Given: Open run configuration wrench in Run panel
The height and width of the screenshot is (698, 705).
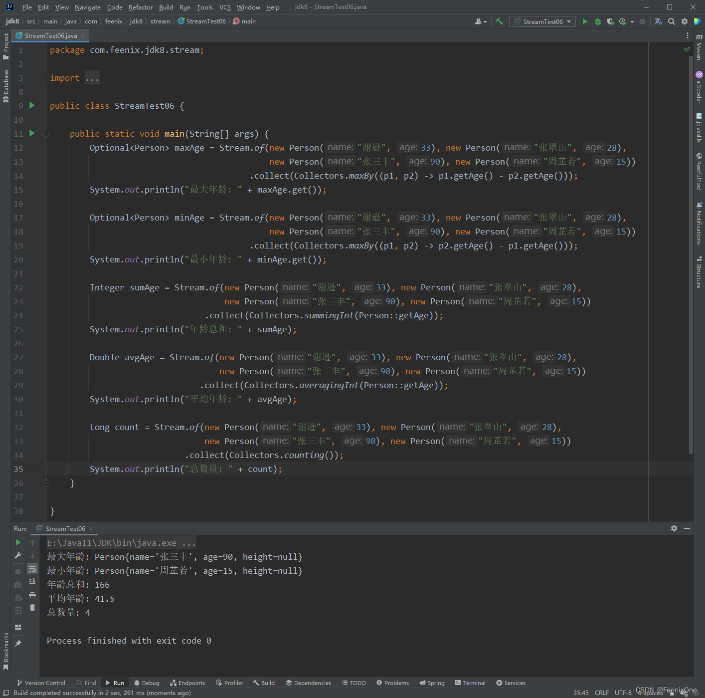Looking at the screenshot, I should tap(18, 555).
